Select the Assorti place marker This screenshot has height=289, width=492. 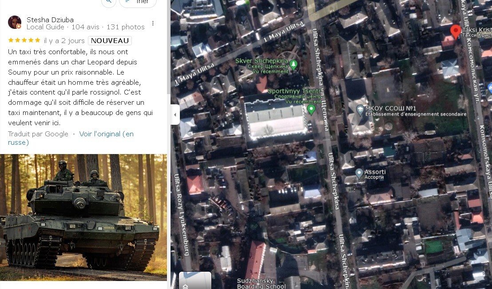(359, 174)
